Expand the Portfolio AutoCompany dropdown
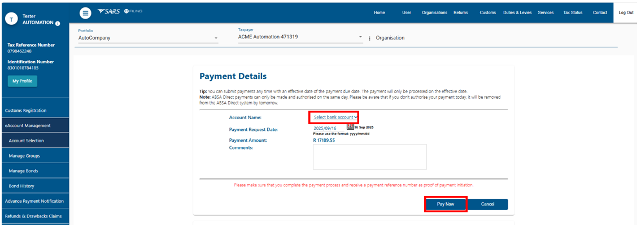The image size is (641, 227). (x=216, y=38)
